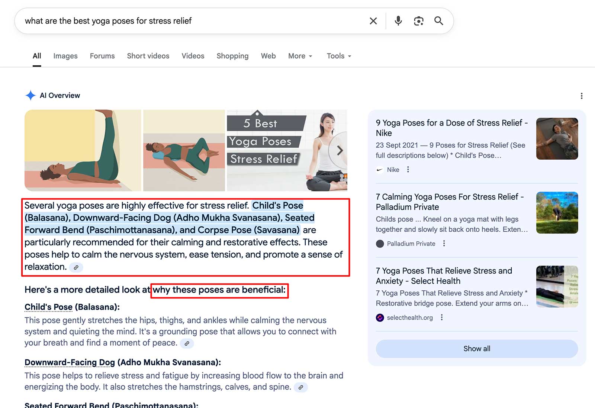This screenshot has height=408, width=595.
Task: Click the Show all button
Action: 476,349
